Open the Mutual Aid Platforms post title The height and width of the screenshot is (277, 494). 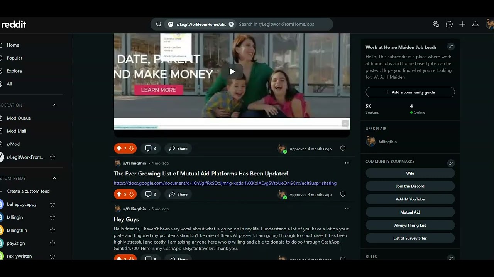pos(201,174)
